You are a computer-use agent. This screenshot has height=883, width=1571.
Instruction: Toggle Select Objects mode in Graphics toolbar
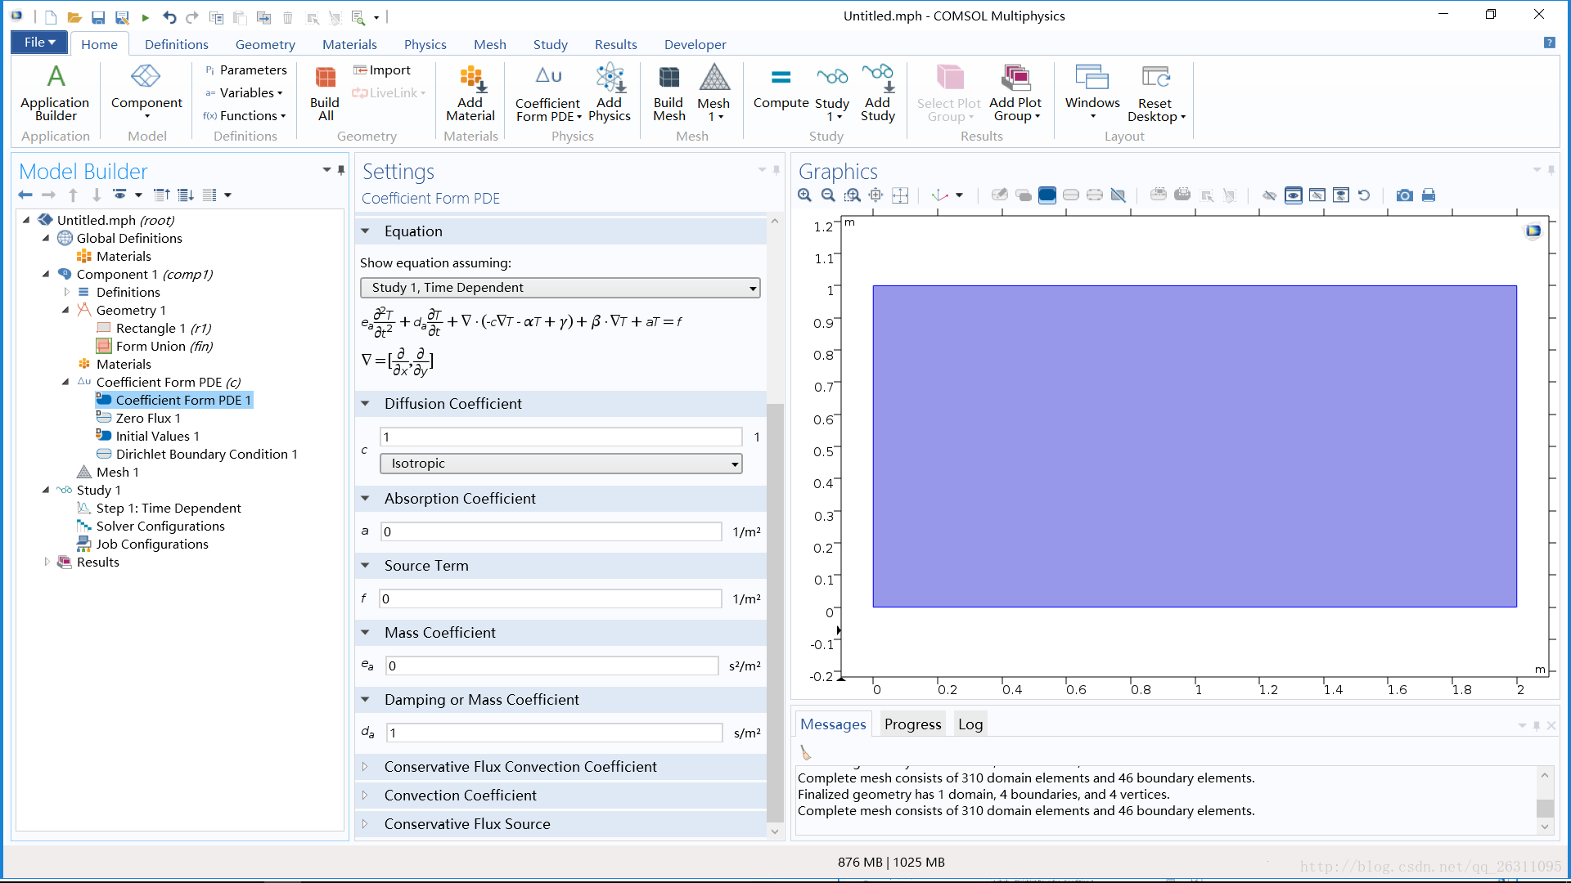coord(1024,195)
